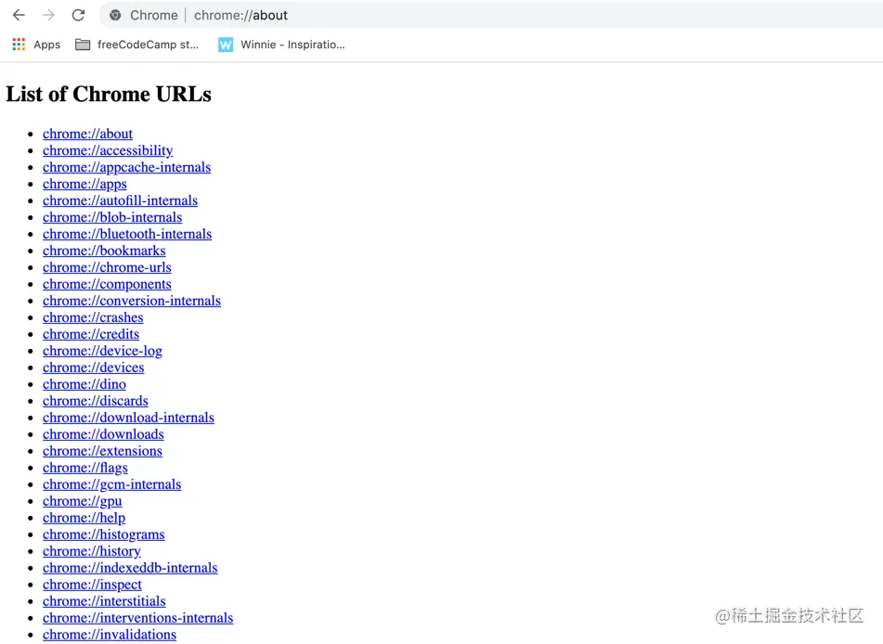Go back with the back arrow
Image resolution: width=883 pixels, height=644 pixels.
click(x=19, y=15)
